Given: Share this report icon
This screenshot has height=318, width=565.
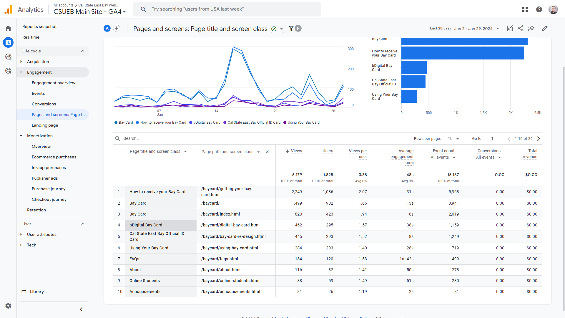Looking at the screenshot, I should coord(521,29).
